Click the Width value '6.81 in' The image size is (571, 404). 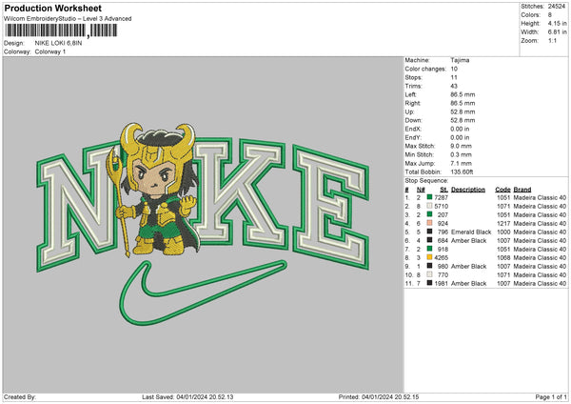(557, 32)
